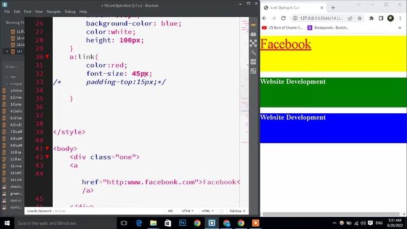Click the fifth square extension icon below the wand
This screenshot has width=407, height=229.
253,62
